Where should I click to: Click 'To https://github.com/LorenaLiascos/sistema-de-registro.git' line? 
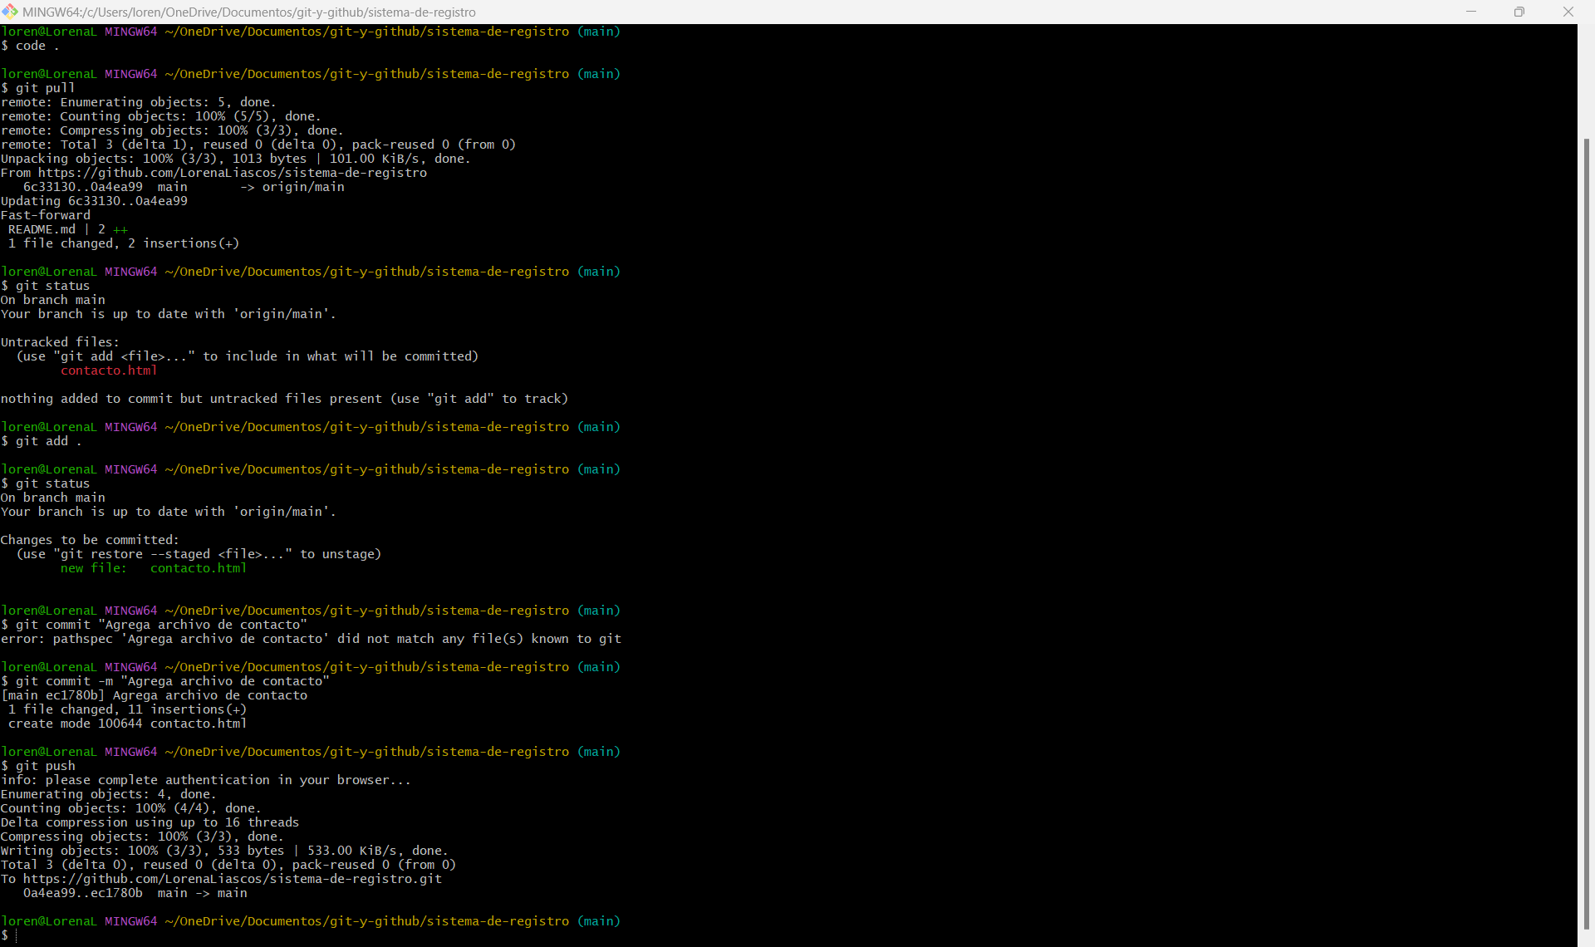tap(221, 879)
